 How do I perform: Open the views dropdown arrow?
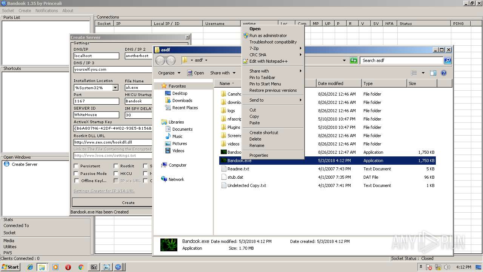click(423, 73)
